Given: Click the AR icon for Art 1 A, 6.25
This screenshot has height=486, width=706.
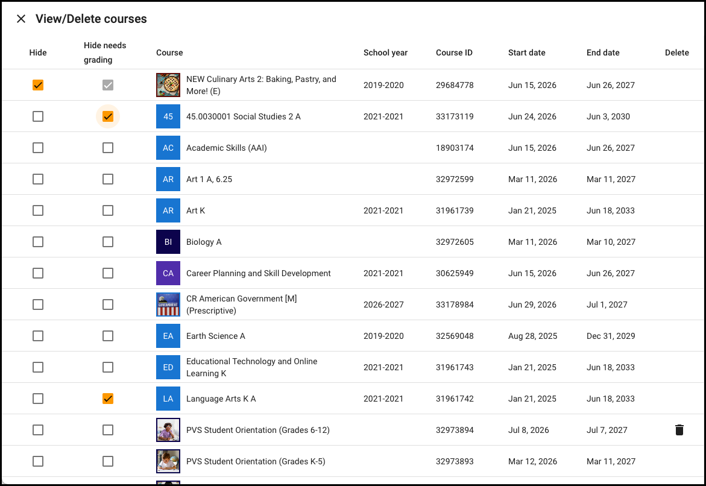Looking at the screenshot, I should (168, 179).
